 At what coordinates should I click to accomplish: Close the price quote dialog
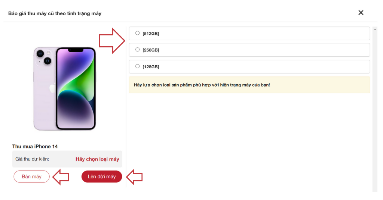coord(361,13)
